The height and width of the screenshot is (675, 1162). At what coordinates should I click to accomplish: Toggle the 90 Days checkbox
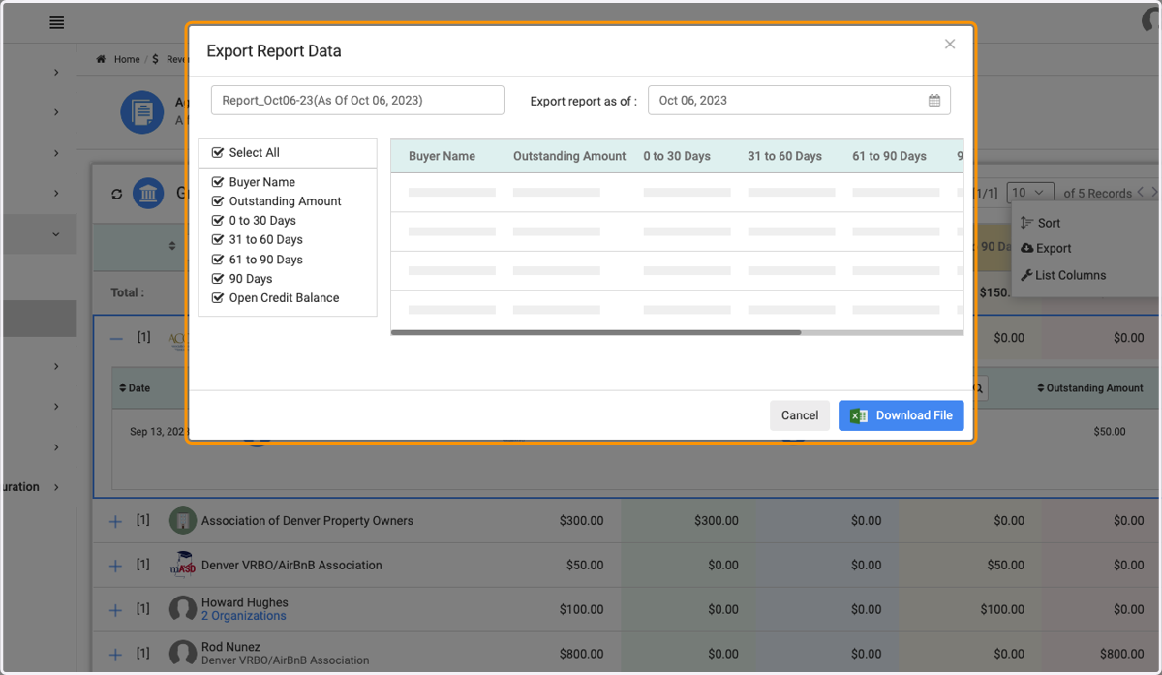[x=218, y=279]
